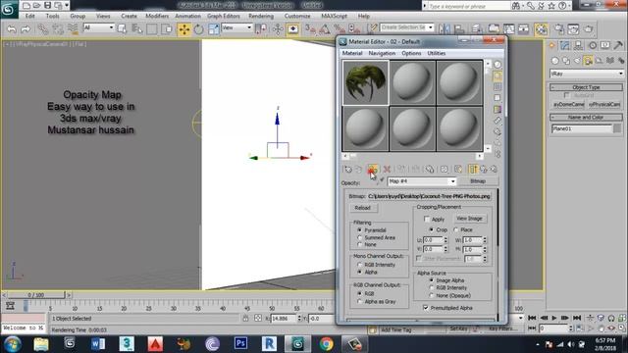Click the eyedropper next to Opacity label
This screenshot has width=628, height=353.
(382, 180)
